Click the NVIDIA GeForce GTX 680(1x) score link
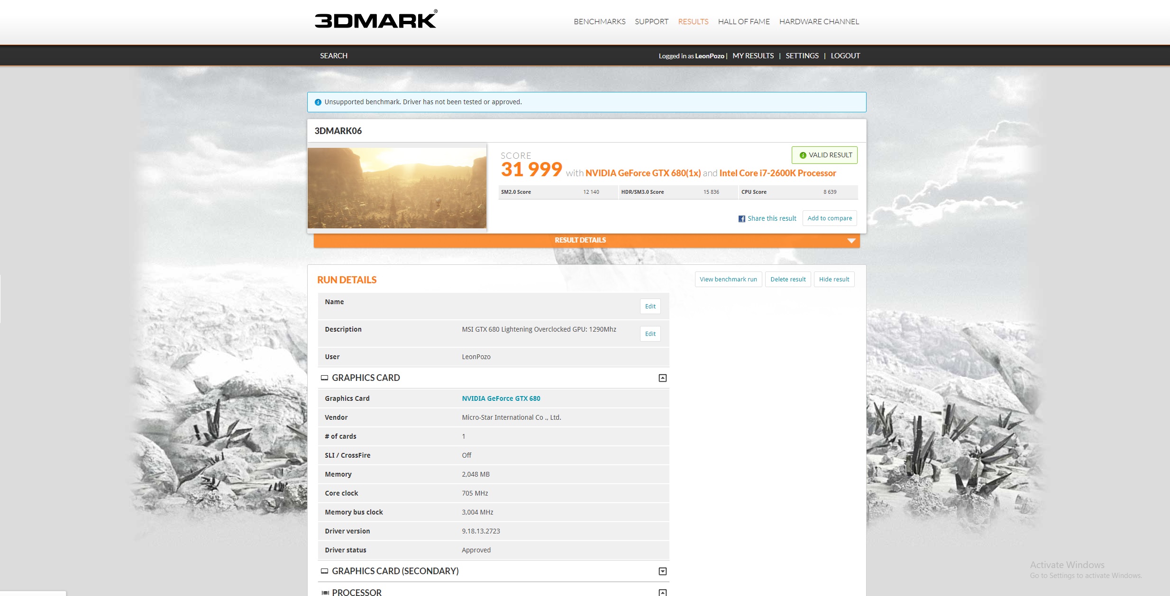The width and height of the screenshot is (1170, 596). [643, 173]
